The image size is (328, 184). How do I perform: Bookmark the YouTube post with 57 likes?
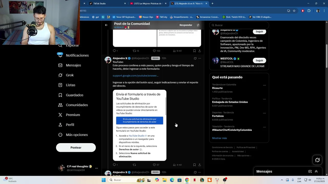(194, 165)
